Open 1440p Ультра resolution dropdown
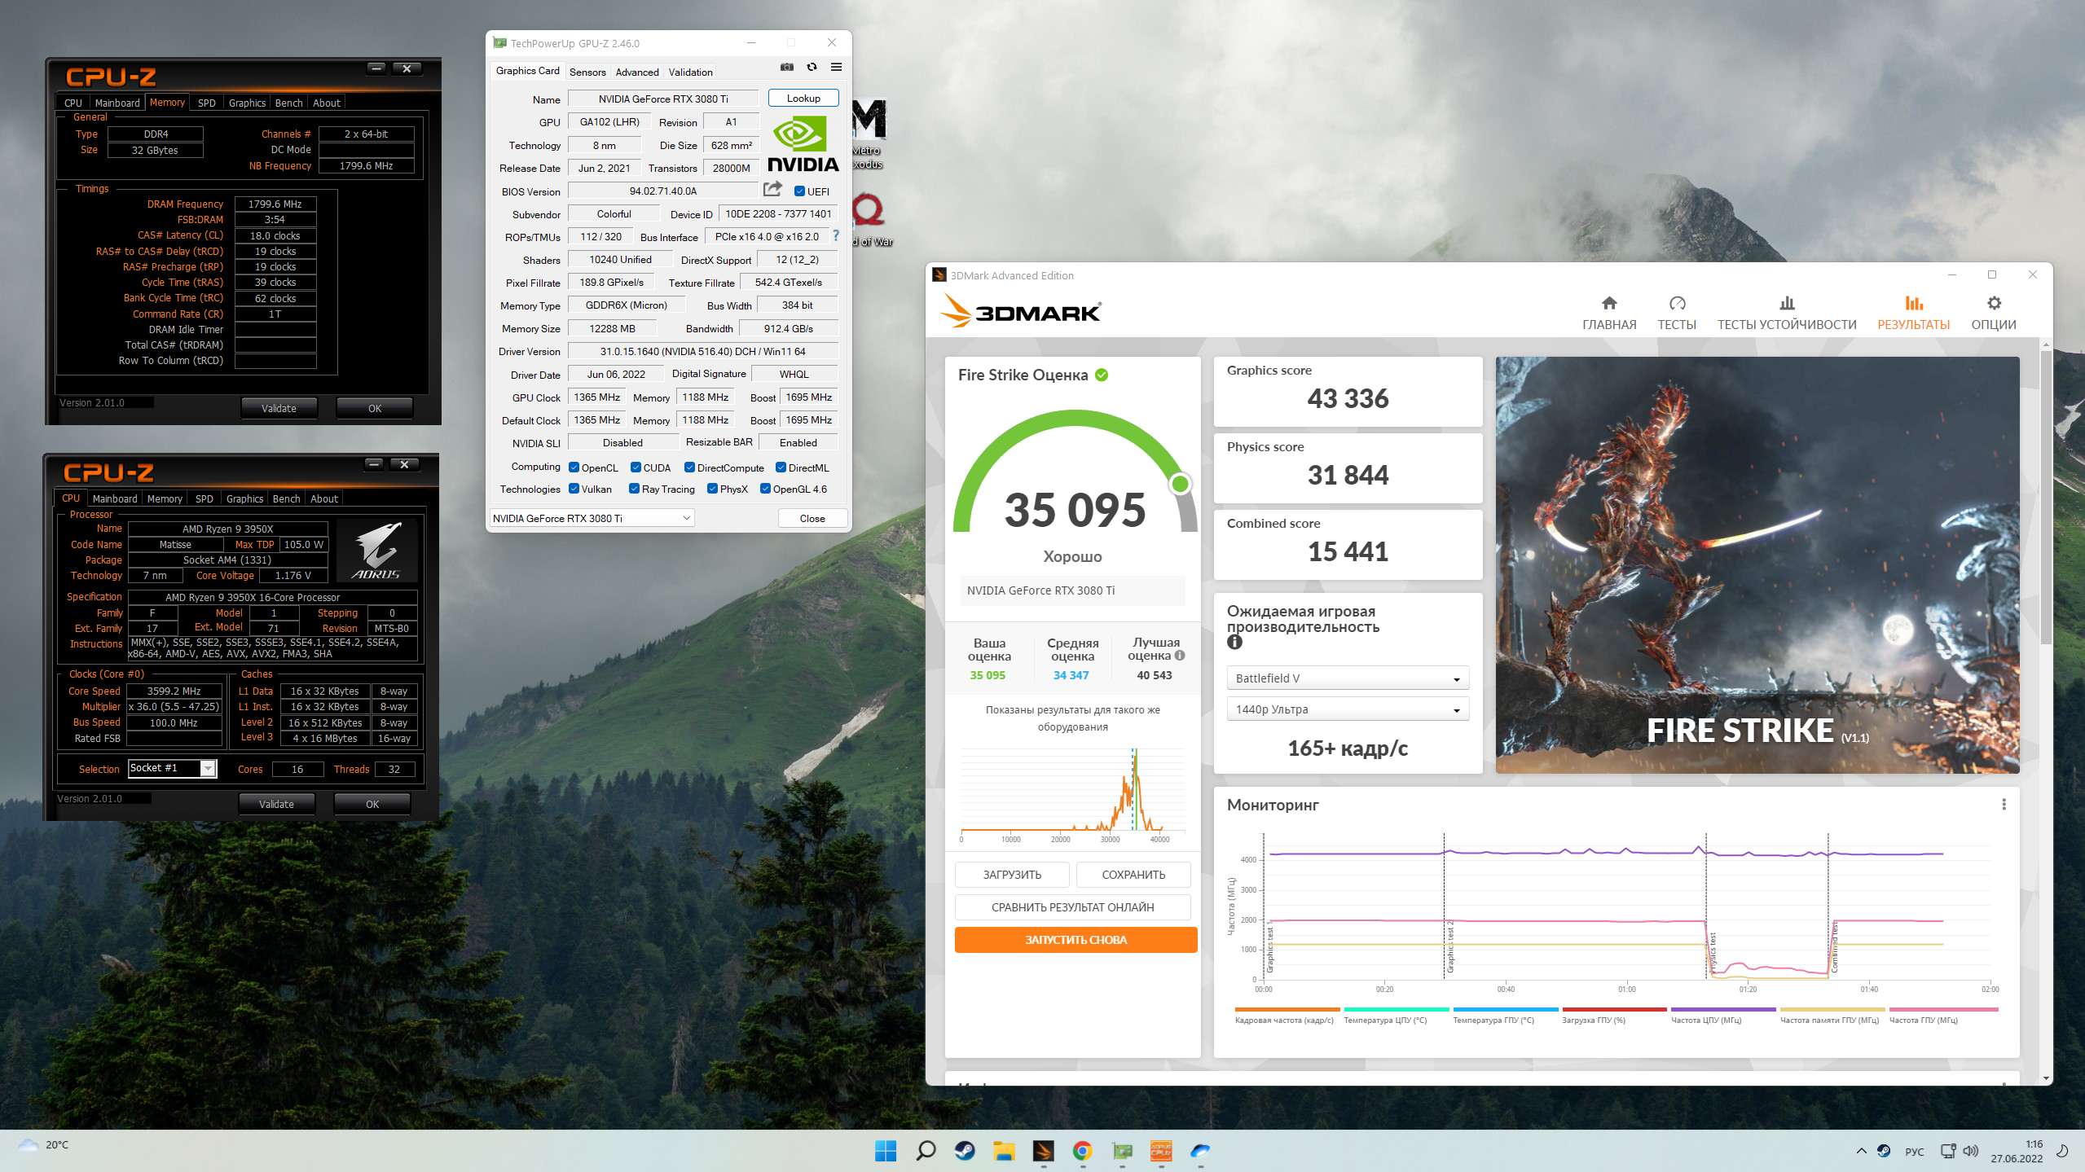The height and width of the screenshot is (1172, 2085). [1348, 709]
